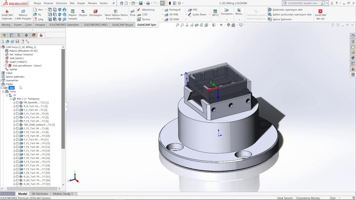
Task: Check the TBX_SOW_contour3 ...T2 (7) operation
Action: tap(17, 125)
